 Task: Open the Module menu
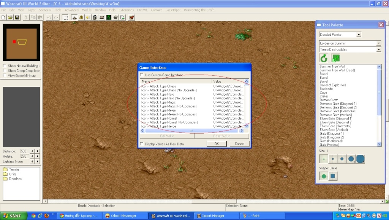tap(87, 10)
